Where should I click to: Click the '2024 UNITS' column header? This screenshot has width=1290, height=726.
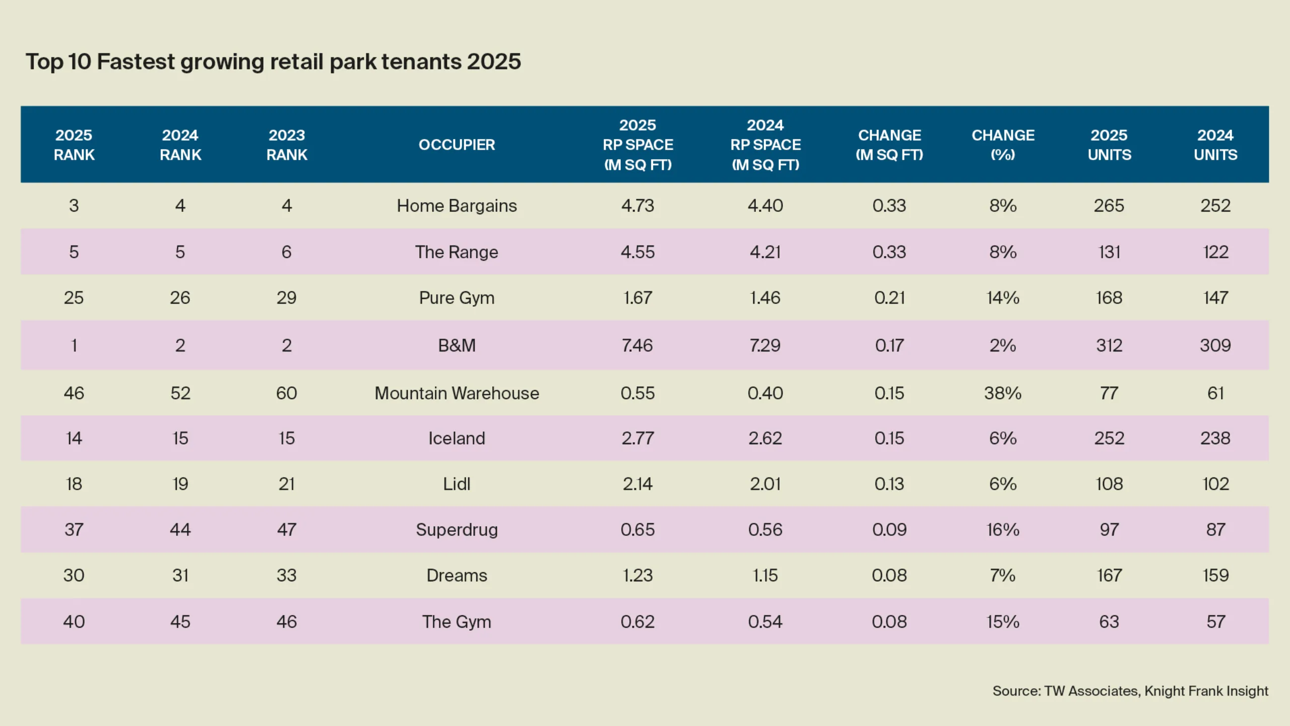pyautogui.click(x=1215, y=145)
